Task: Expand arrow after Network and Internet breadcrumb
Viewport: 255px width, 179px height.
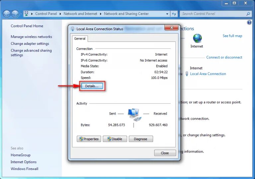Action: tap(101, 14)
